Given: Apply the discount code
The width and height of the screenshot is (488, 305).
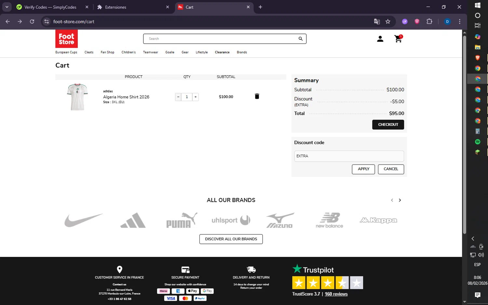Looking at the screenshot, I should pos(363,169).
